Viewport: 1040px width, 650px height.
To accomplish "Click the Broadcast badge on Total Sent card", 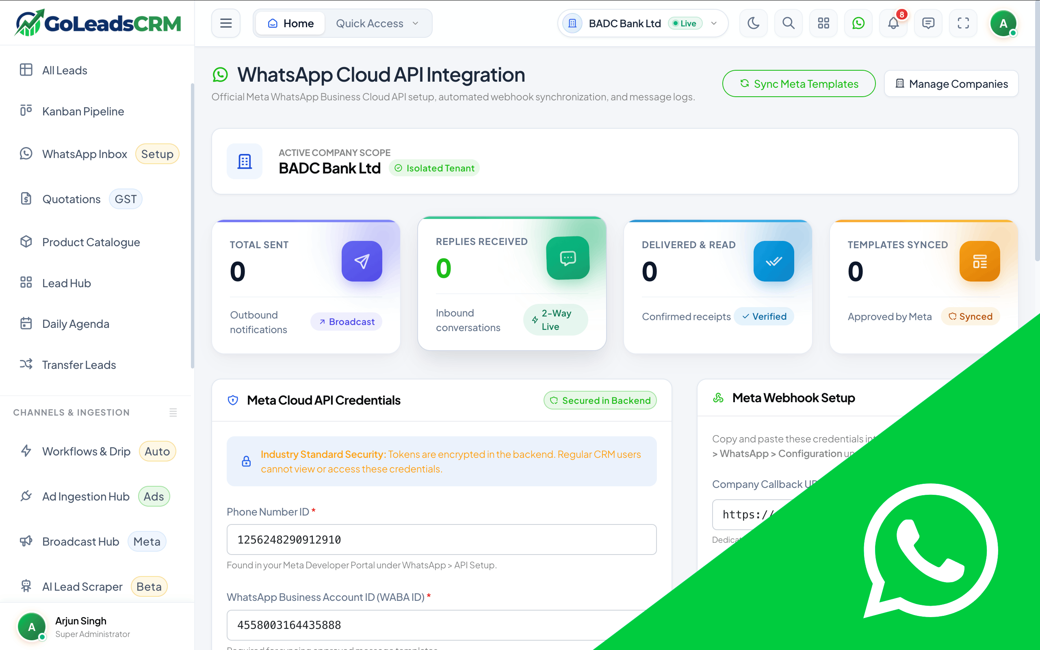I will [x=347, y=322].
